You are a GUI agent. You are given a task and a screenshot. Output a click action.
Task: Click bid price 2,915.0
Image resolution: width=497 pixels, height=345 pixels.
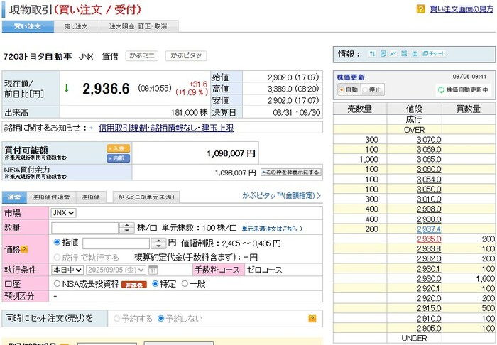(429, 308)
